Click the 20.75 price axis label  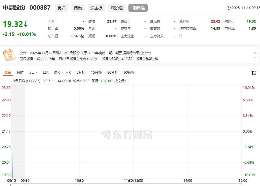click(x=6, y=147)
